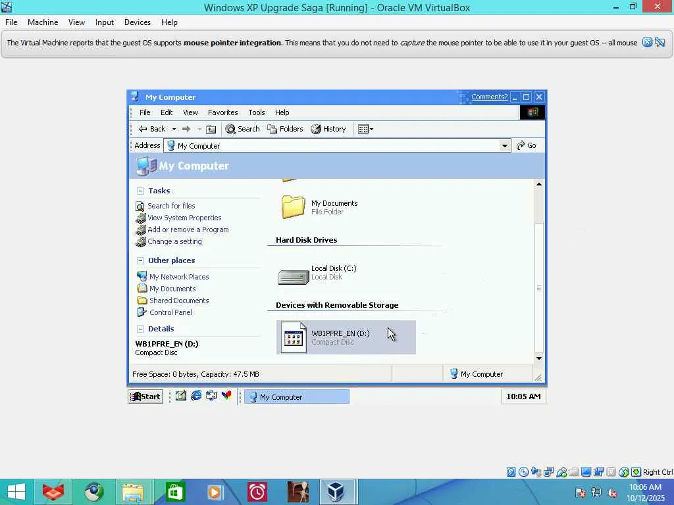The width and height of the screenshot is (674, 505).
Task: Click the Go button next to the address bar
Action: coord(526,145)
